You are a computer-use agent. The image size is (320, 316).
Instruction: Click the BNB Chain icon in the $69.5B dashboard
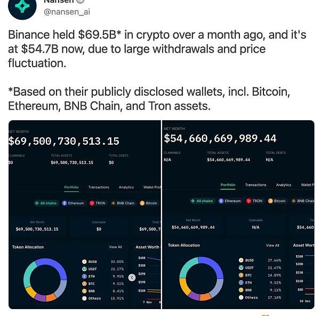[113, 203]
